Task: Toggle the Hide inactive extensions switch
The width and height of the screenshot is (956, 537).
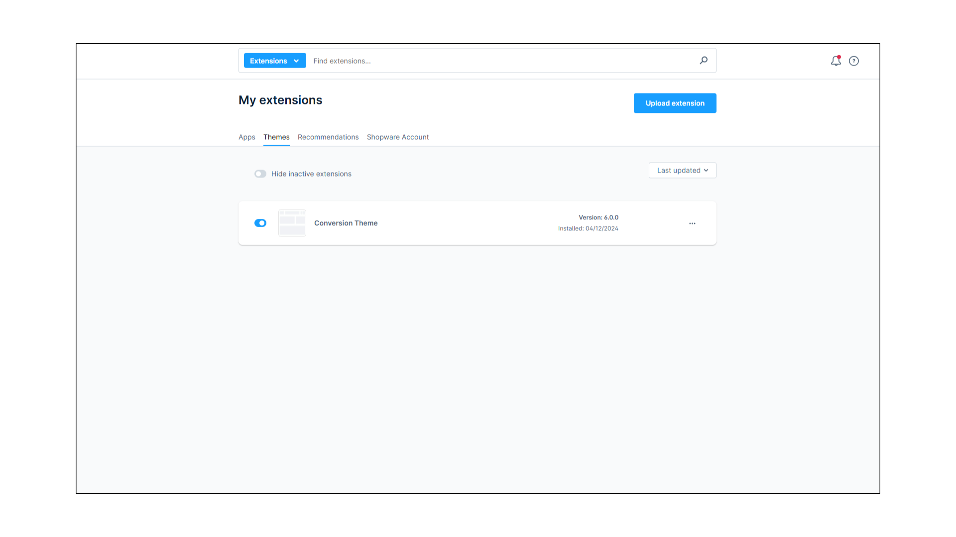Action: [x=261, y=173]
